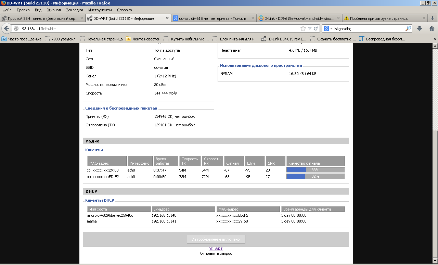Open the Downloads arrow icon
438x265 pixels.
420,28
